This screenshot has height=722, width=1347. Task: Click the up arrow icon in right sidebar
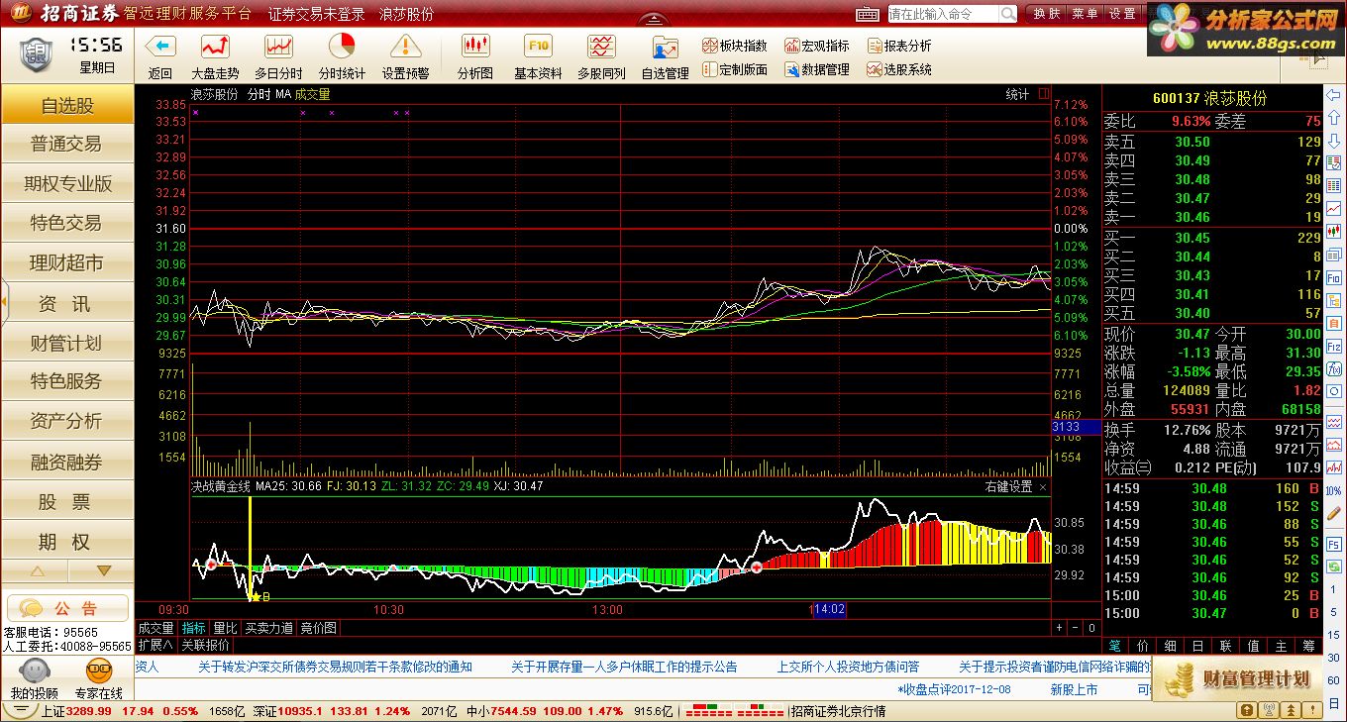point(1334,120)
